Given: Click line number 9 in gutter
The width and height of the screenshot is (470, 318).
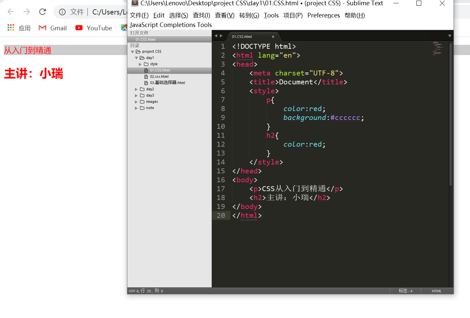Looking at the screenshot, I should [x=223, y=118].
